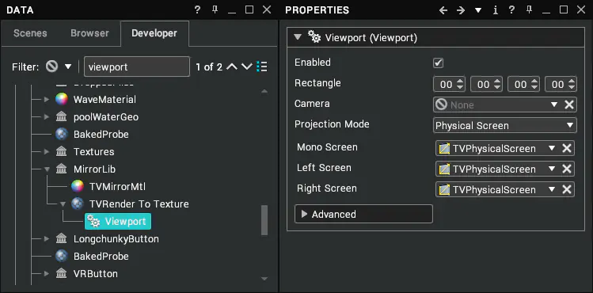This screenshot has width=593, height=293.
Task: Open filter options dropdown arrow
Action: 68,67
